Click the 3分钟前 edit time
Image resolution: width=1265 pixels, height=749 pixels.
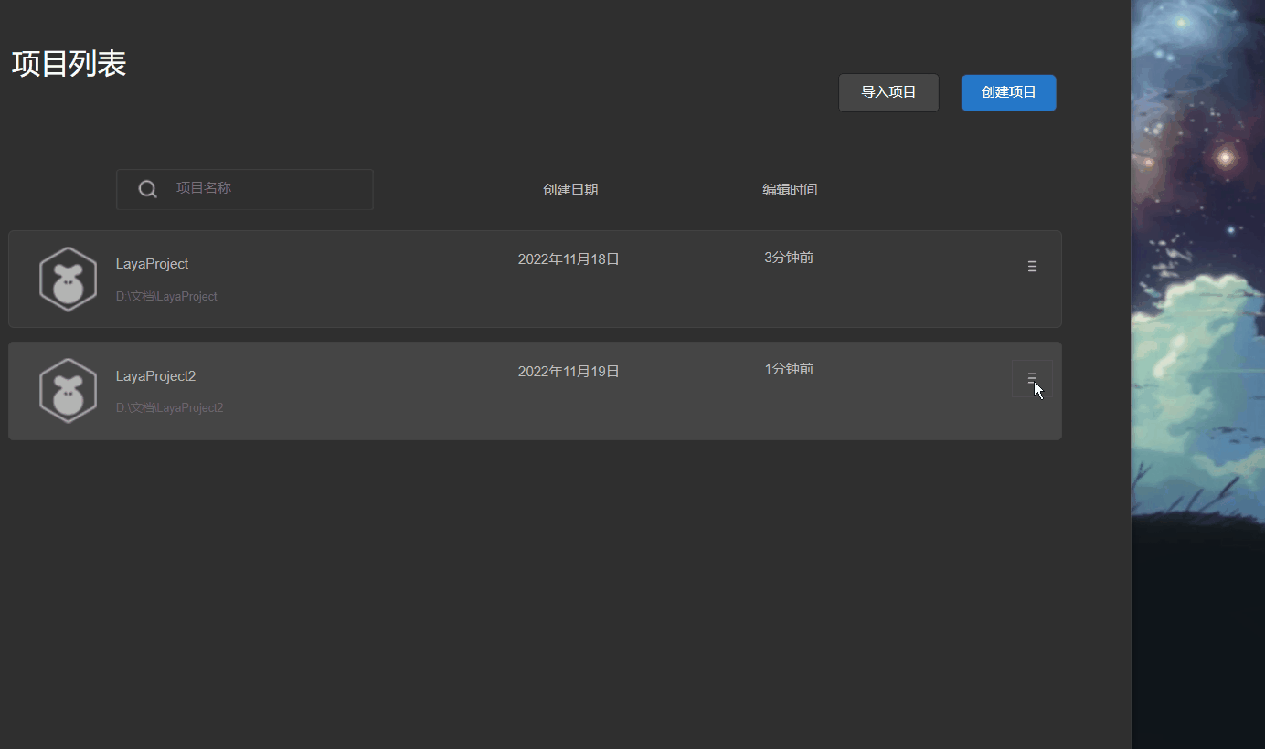(789, 258)
